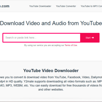Click the site logo ending in .com
Screen dimensions: 102x102
5,6
